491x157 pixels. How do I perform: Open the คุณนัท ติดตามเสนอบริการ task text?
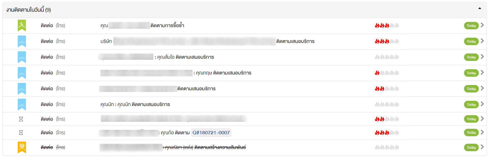click(135, 104)
